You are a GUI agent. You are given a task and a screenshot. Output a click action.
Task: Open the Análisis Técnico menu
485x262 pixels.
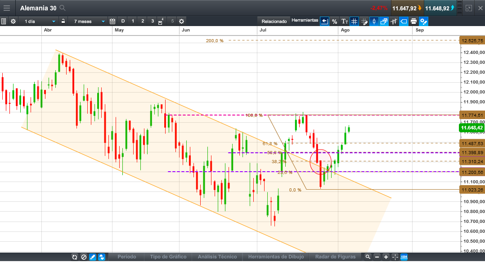[217, 257]
